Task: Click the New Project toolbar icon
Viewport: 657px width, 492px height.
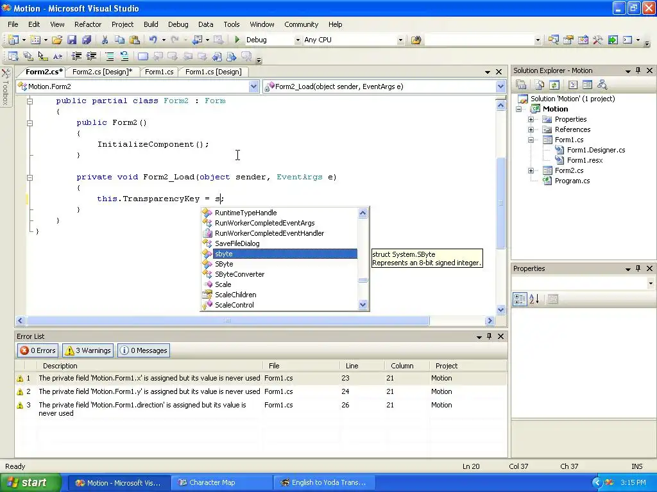Action: click(x=13, y=40)
